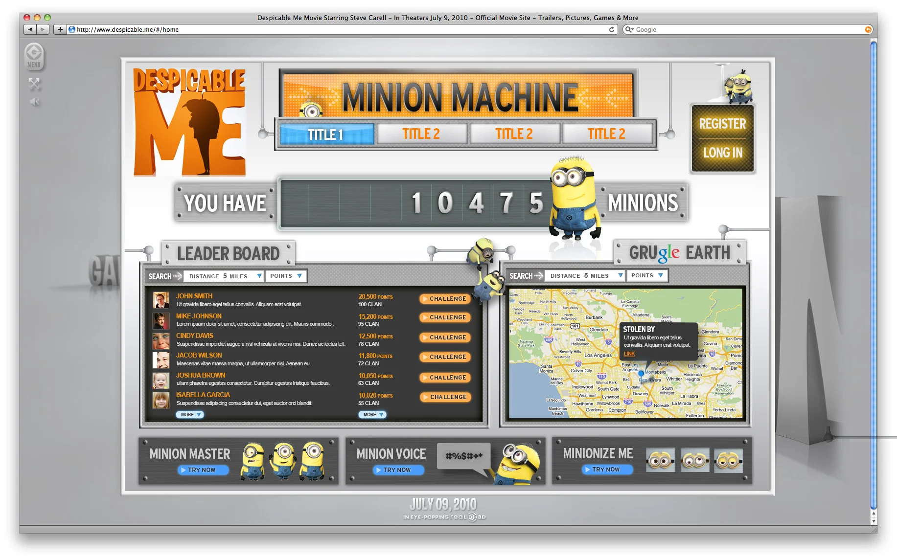Click the Minion Voice speech bubble
Image resolution: width=897 pixels, height=560 pixels.
tap(463, 457)
